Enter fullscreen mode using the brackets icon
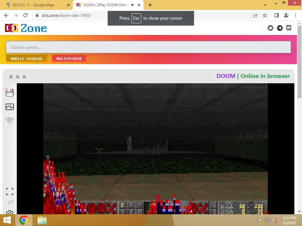Screen dimensions: 302x226 (x=10, y=191)
